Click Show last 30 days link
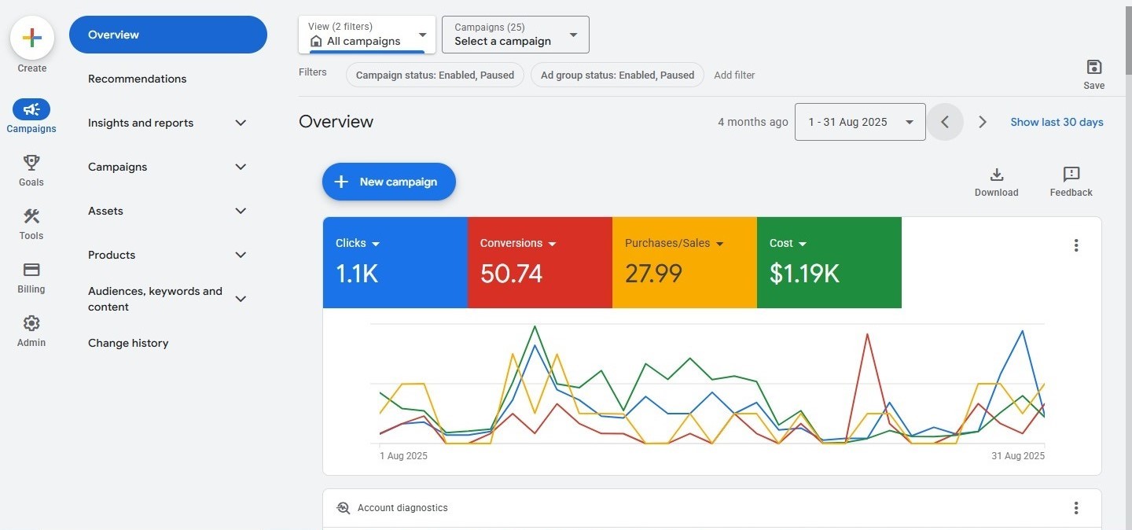 coord(1057,122)
